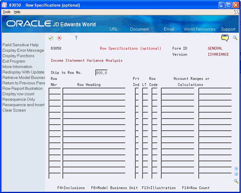Open Row Report Illustration
This screenshot has width=241, height=193.
coord(22,89)
